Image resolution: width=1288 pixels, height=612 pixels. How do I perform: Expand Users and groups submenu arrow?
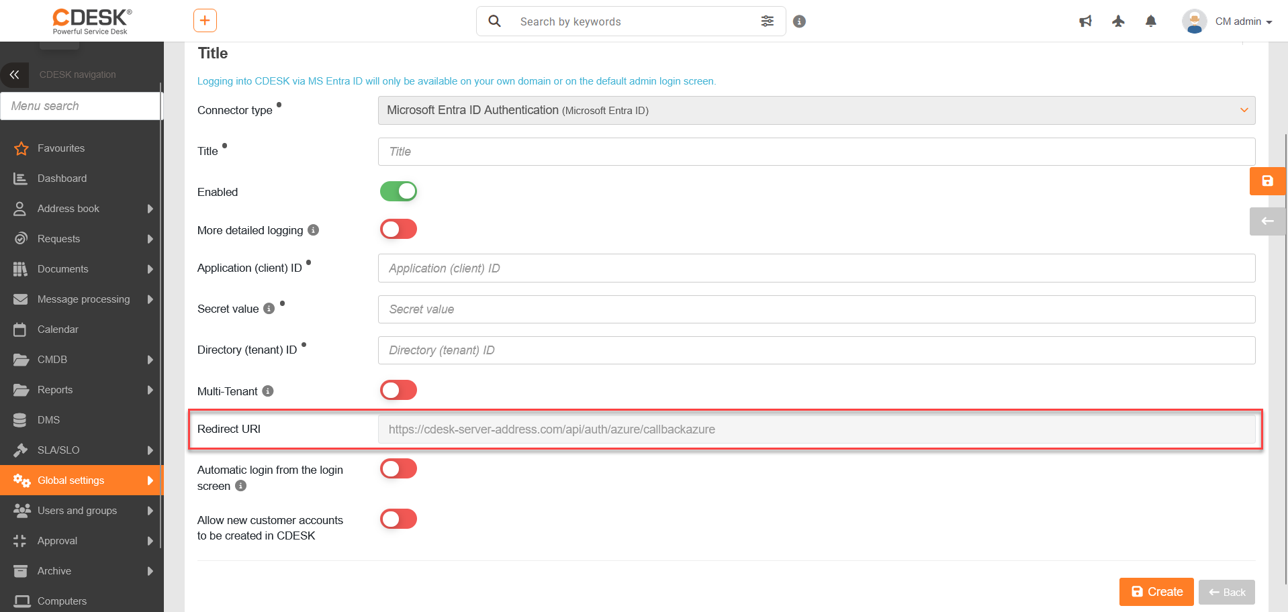tap(150, 511)
